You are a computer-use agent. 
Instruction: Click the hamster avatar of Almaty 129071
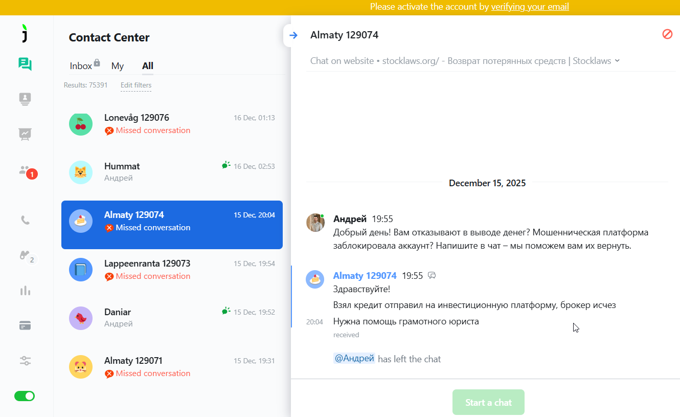[81, 367]
